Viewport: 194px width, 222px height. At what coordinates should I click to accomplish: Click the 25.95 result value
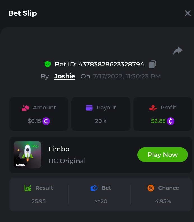tap(39, 201)
